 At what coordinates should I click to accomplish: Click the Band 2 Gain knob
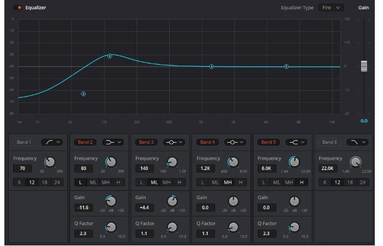[111, 201]
